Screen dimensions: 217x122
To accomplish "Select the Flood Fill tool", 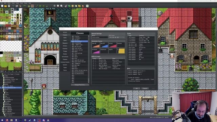I will click(x=47, y=6).
